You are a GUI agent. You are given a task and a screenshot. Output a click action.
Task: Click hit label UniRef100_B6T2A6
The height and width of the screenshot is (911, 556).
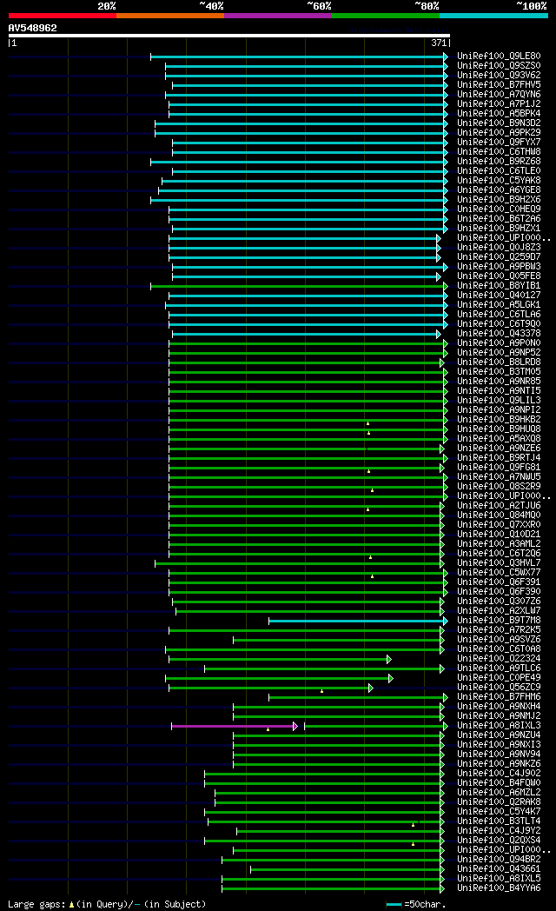[499, 219]
